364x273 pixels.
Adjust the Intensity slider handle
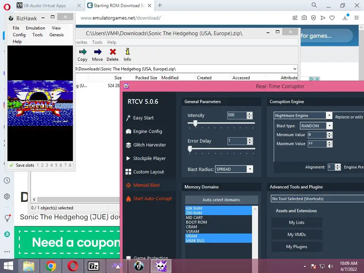[195, 123]
